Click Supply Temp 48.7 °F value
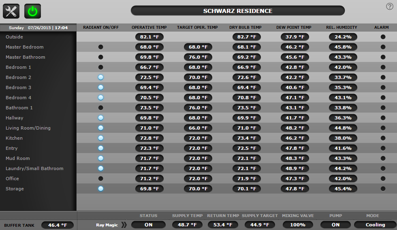Screen dimensions: 397x230 (187, 225)
